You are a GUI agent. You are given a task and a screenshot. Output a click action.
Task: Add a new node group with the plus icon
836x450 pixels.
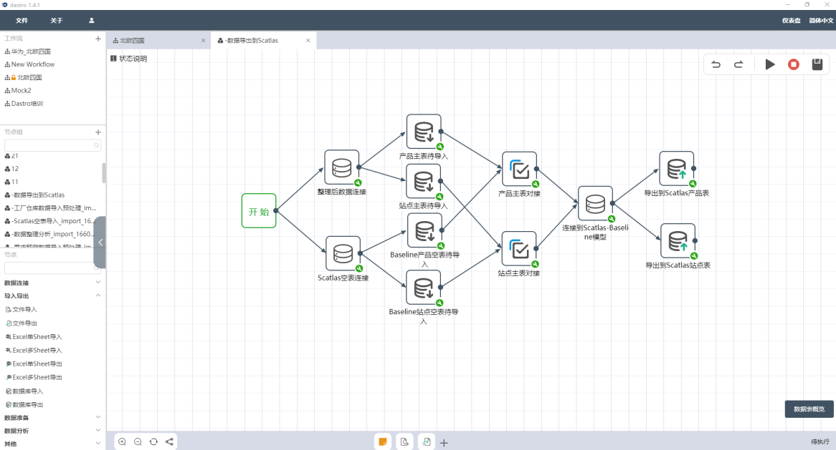[x=98, y=132]
